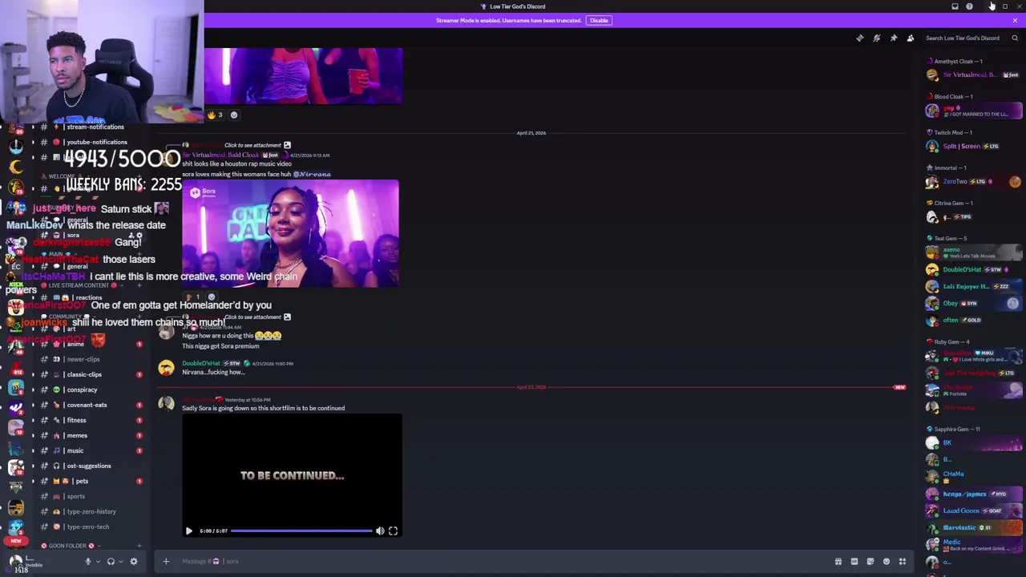This screenshot has height=577, width=1026.
Task: Open Loli Enjoyer member entry
Action: coord(974,286)
